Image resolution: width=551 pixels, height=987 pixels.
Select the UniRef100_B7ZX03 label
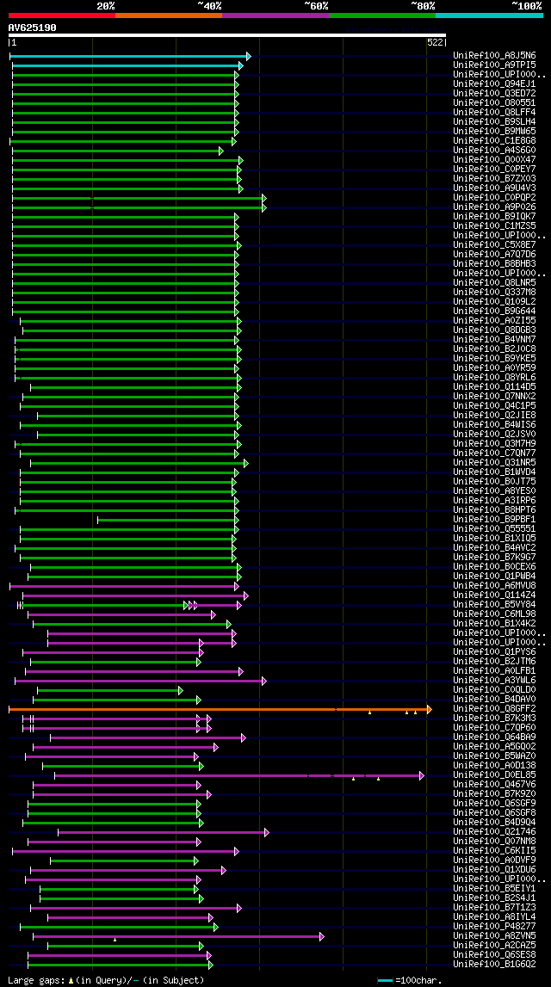point(494,178)
